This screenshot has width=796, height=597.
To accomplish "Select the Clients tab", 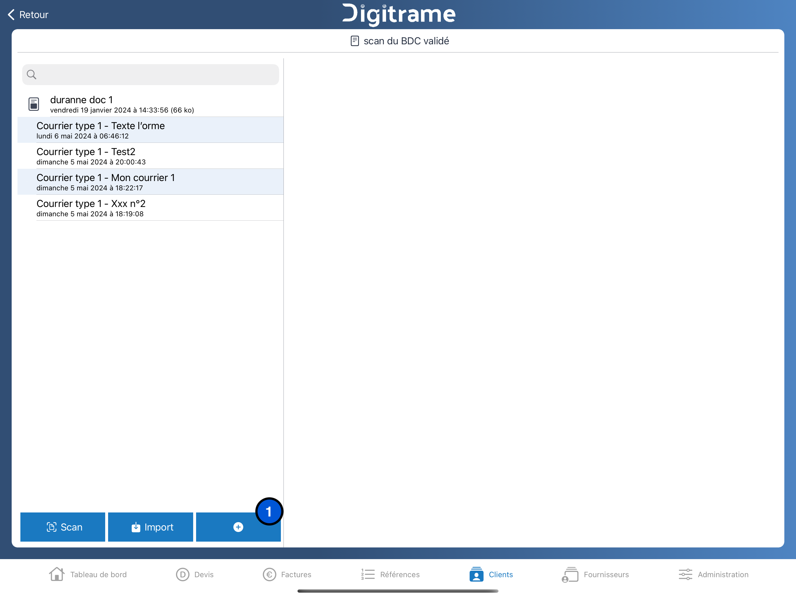I will click(491, 574).
